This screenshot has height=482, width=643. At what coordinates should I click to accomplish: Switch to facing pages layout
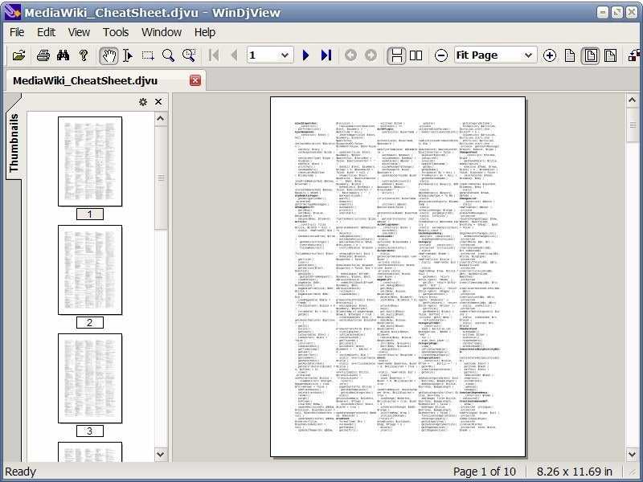click(416, 55)
